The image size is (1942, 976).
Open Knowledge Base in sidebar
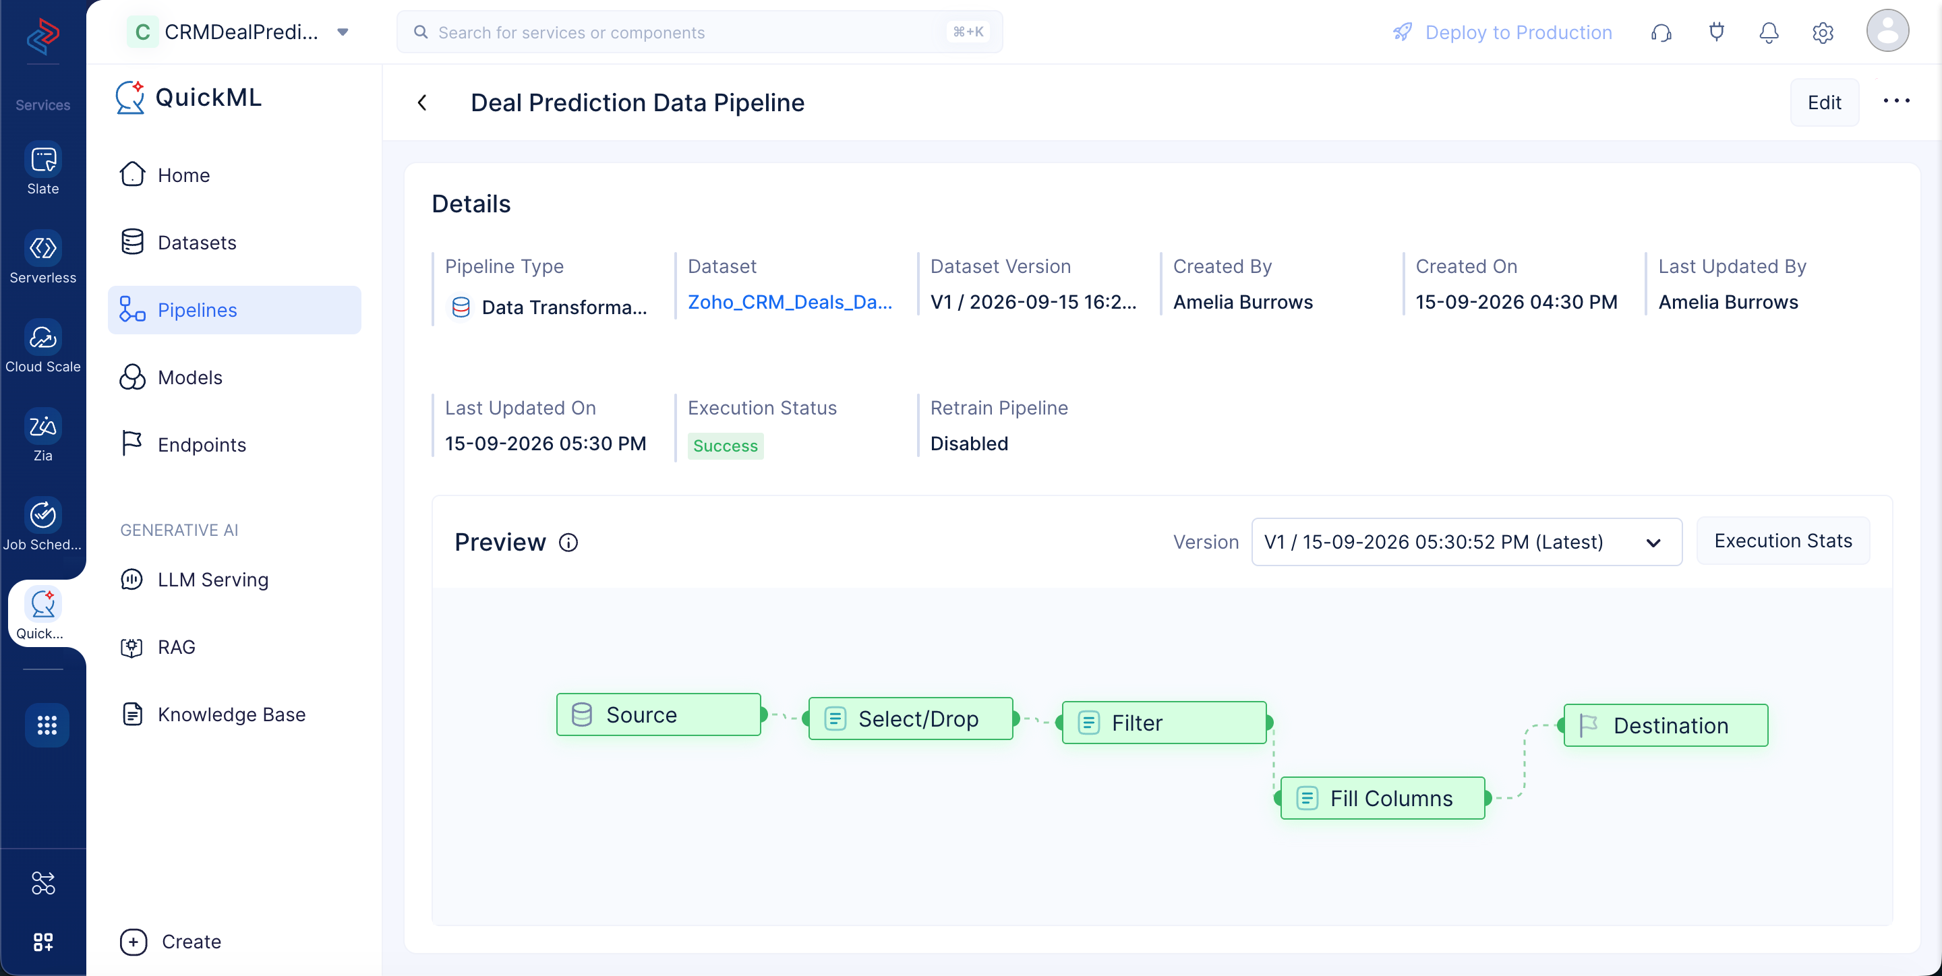[x=235, y=714]
